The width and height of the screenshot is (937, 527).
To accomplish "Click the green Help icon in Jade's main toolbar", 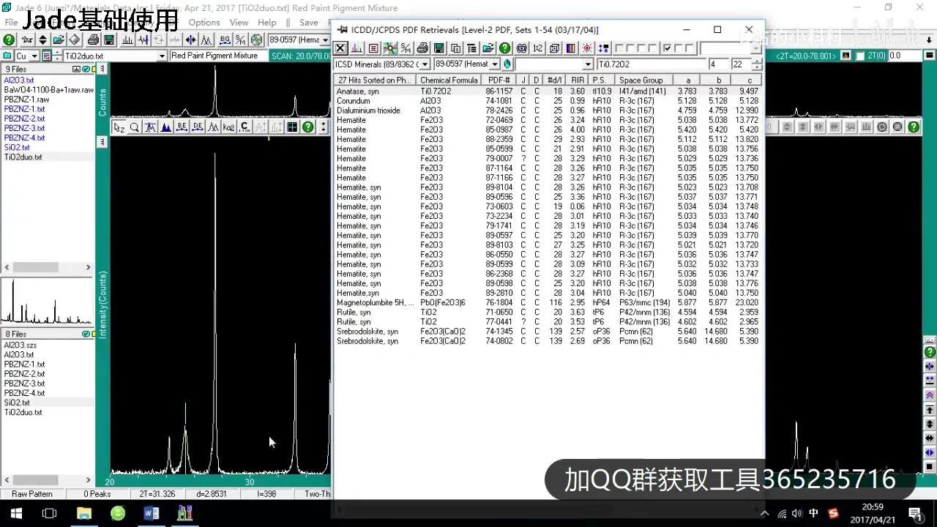I will (8, 40).
